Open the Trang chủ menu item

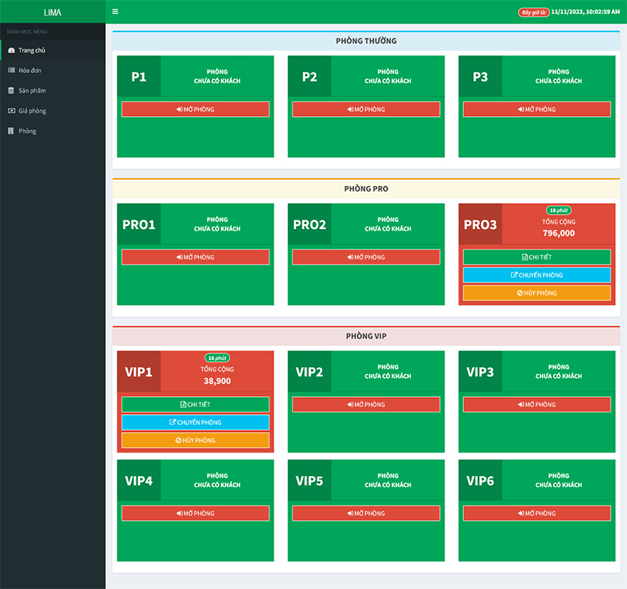(53, 50)
